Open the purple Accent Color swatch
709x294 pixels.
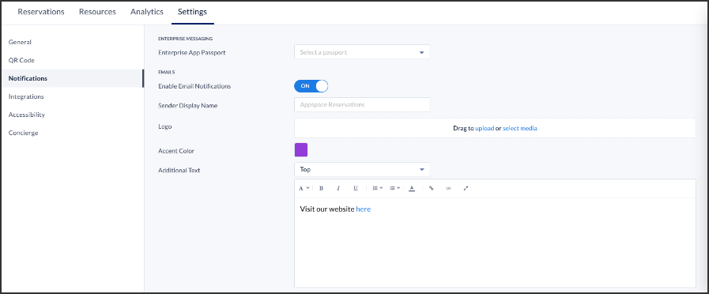point(300,149)
